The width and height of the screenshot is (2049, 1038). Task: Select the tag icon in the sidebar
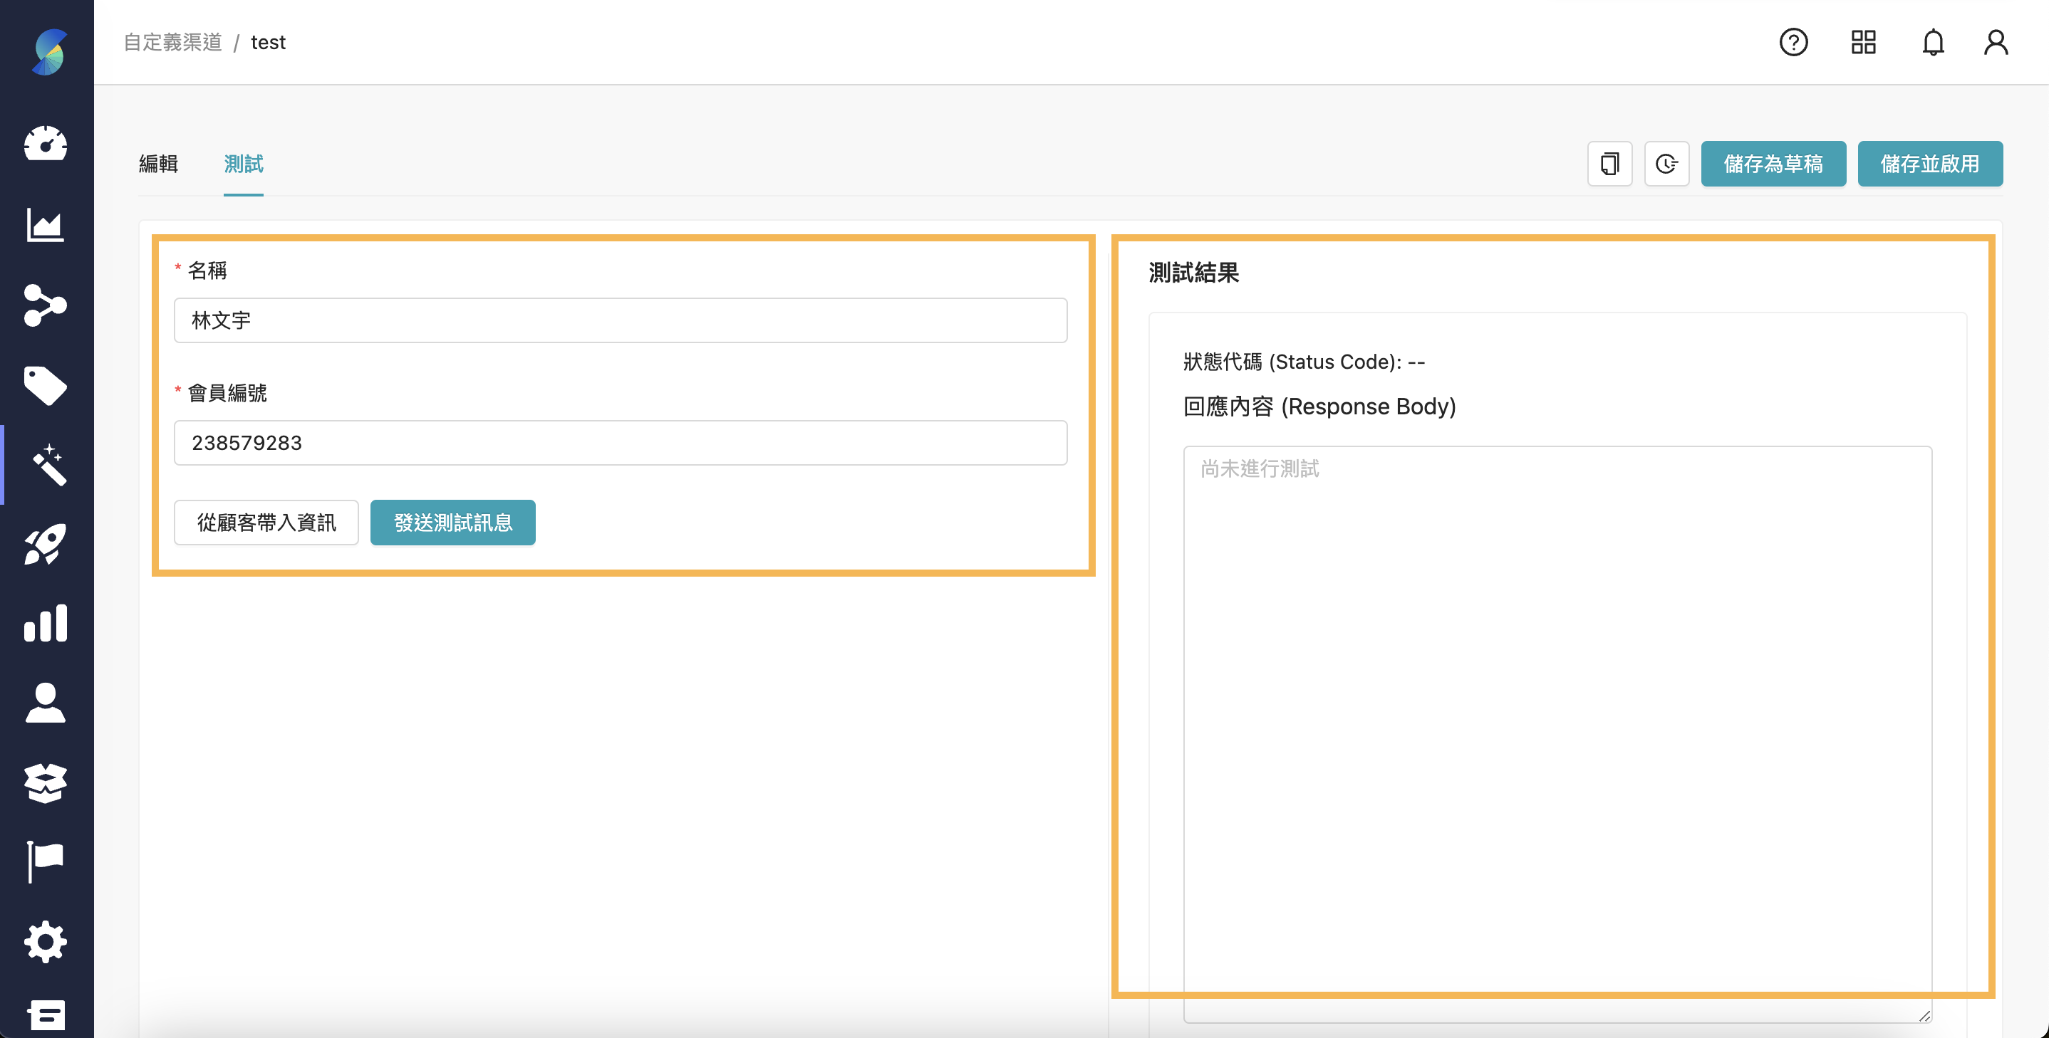[x=46, y=384]
